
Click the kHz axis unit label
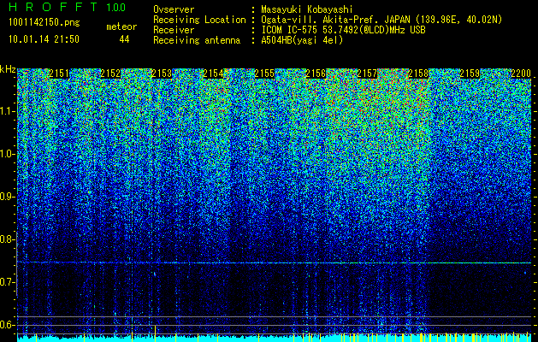pos(8,69)
